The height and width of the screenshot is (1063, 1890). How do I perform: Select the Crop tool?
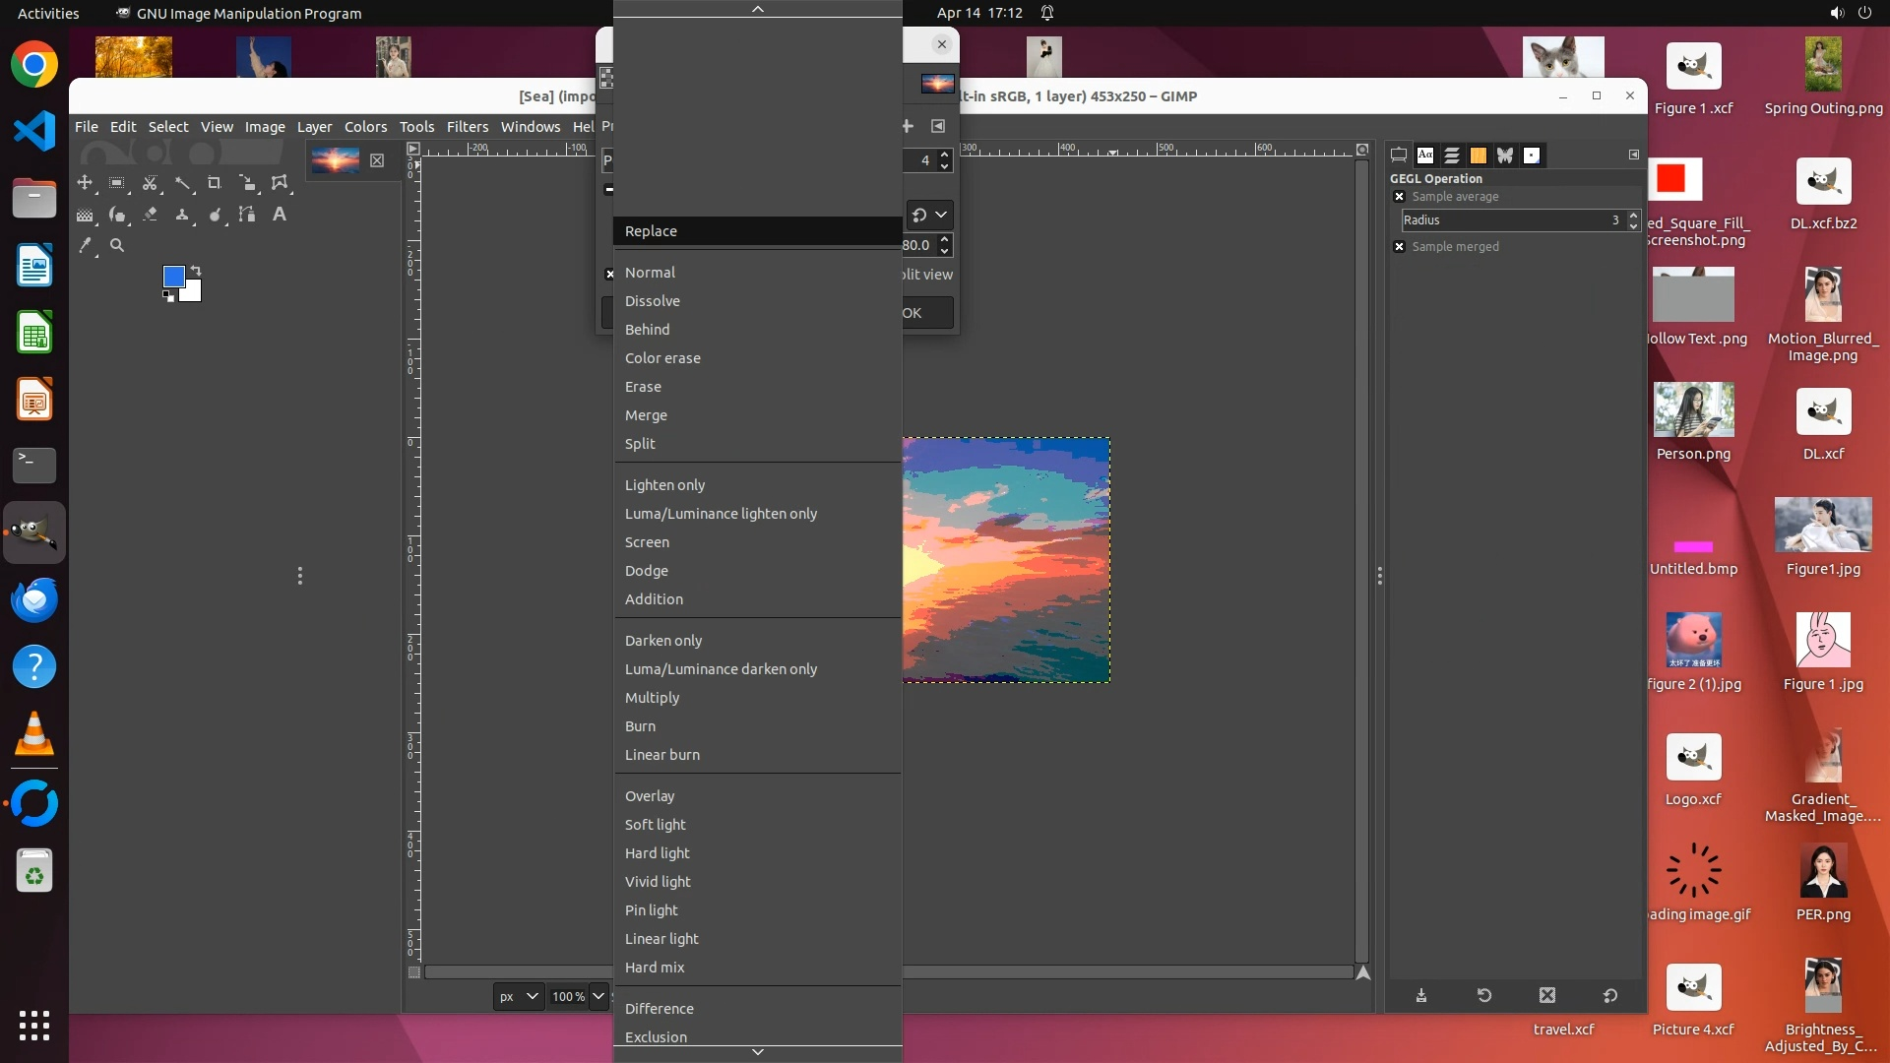click(215, 183)
